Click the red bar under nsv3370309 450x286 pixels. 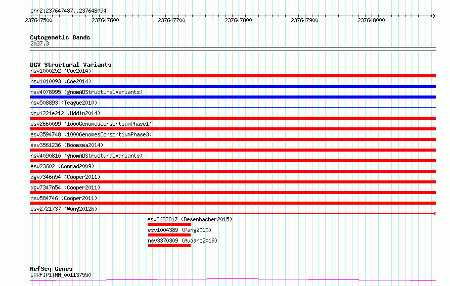pyautogui.click(x=169, y=246)
